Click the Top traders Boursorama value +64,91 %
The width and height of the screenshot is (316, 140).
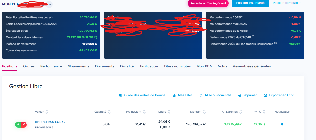click(x=295, y=44)
